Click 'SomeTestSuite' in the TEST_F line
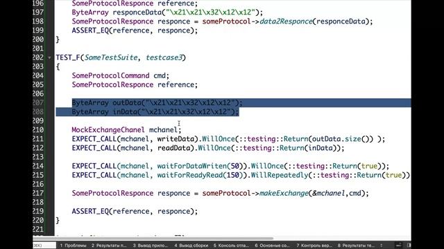444x249 pixels. 111,57
